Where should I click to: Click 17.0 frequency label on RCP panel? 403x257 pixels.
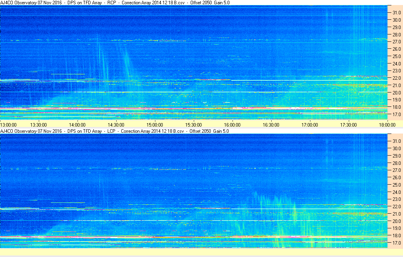point(396,115)
